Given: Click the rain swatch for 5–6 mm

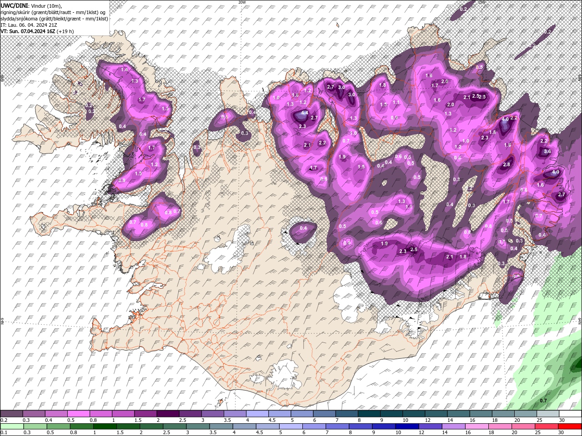Looking at the screenshot, I should tap(291, 426).
